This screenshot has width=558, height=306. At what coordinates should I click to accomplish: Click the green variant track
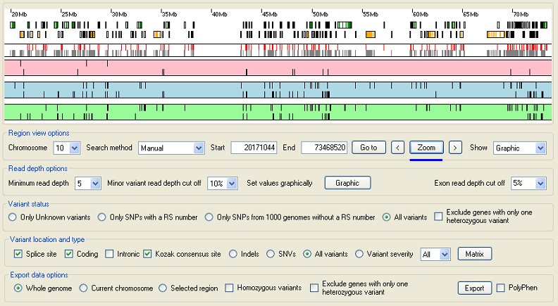pos(278,112)
